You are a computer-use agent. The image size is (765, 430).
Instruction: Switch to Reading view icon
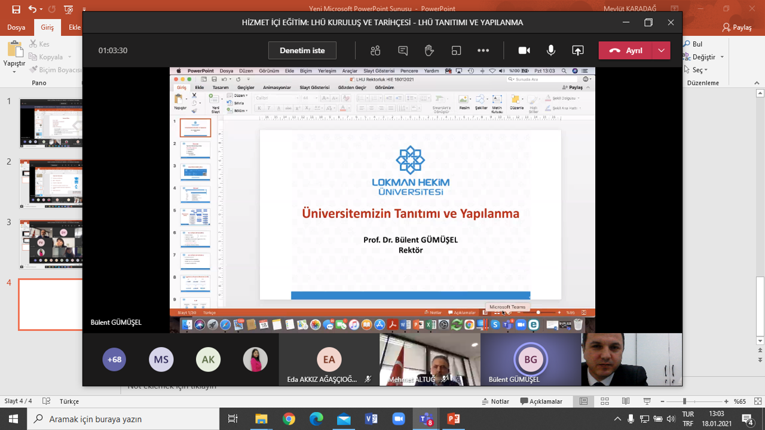coord(626,401)
